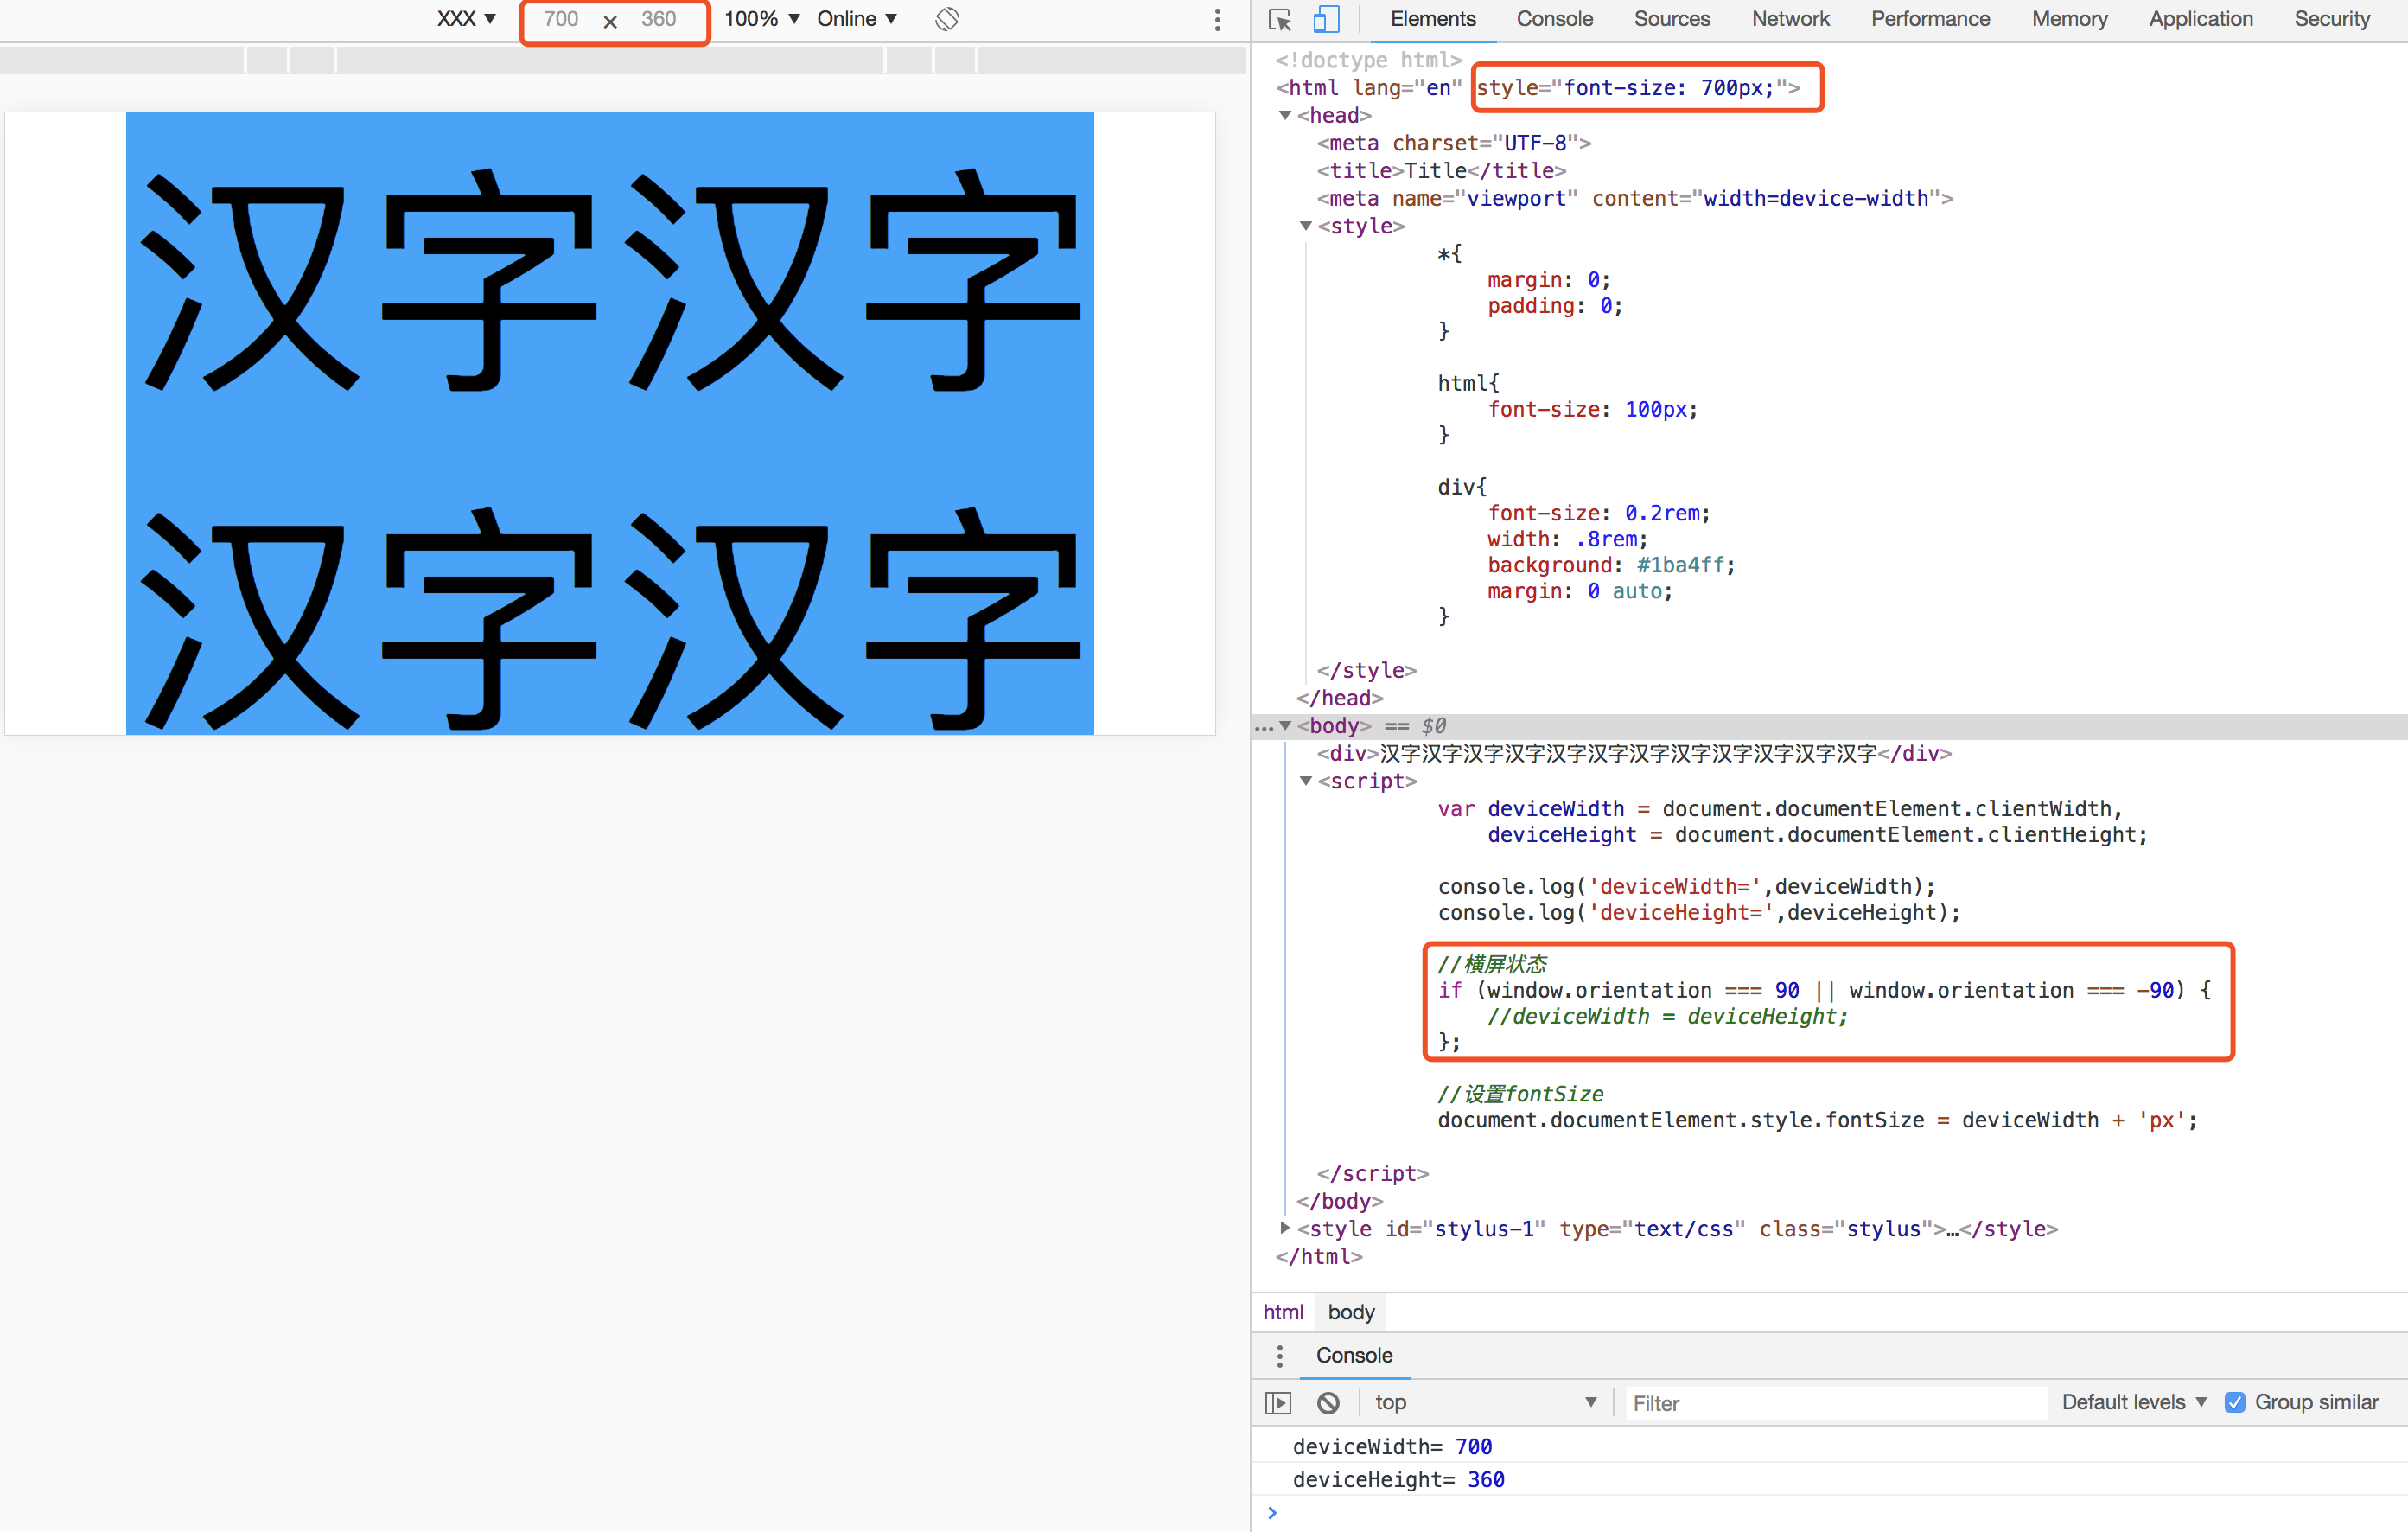Click the closing </head> tag line
The image size is (2408, 1532).
coord(1339,698)
